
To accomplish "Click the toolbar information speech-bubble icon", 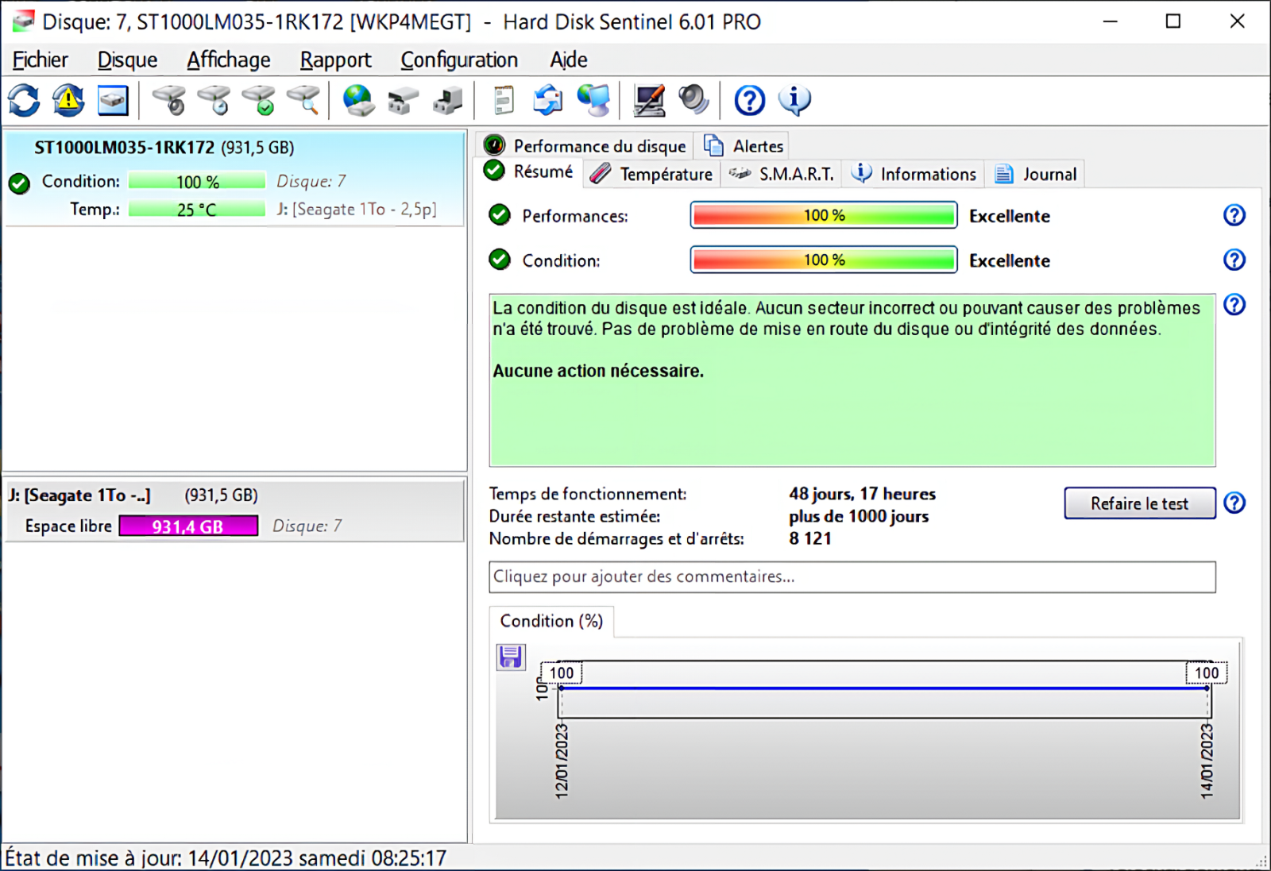I will (x=794, y=100).
